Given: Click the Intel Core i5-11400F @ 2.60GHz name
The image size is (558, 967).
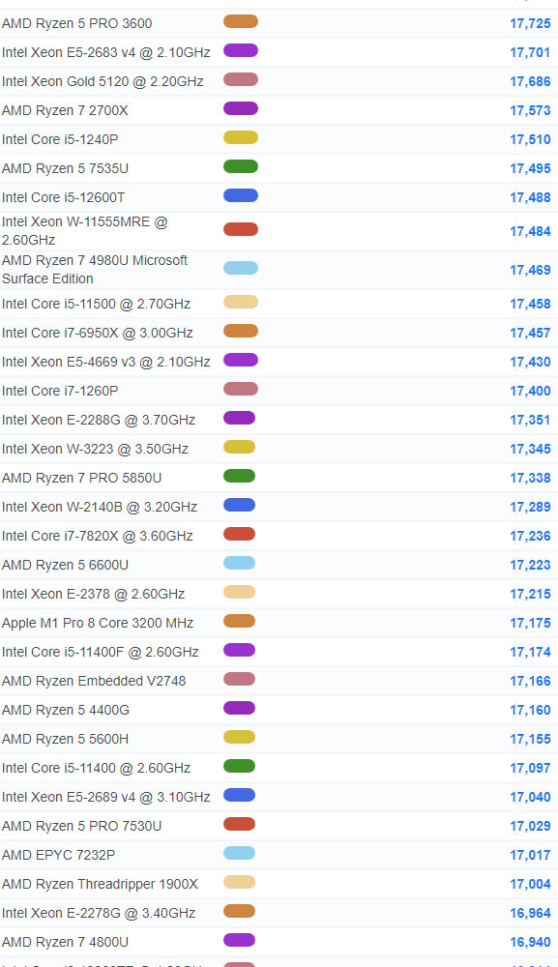Looking at the screenshot, I should (x=101, y=652).
